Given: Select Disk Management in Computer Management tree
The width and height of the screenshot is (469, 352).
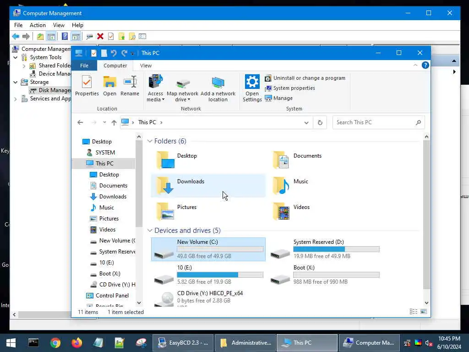Looking at the screenshot, I should click(51, 90).
